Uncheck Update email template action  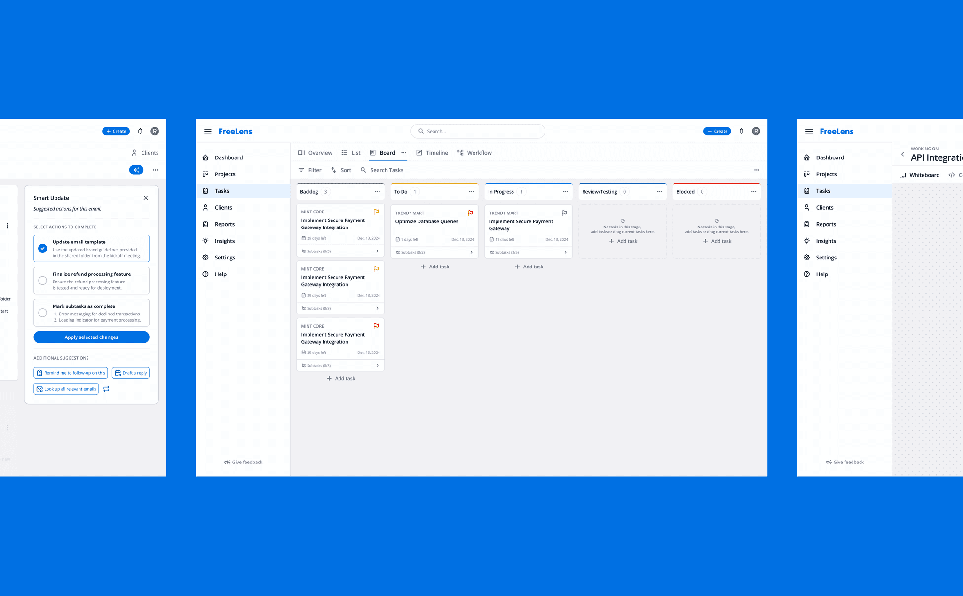tap(43, 248)
